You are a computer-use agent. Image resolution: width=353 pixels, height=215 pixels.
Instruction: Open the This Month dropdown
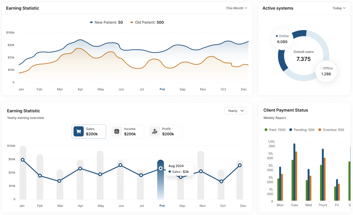[x=236, y=8]
